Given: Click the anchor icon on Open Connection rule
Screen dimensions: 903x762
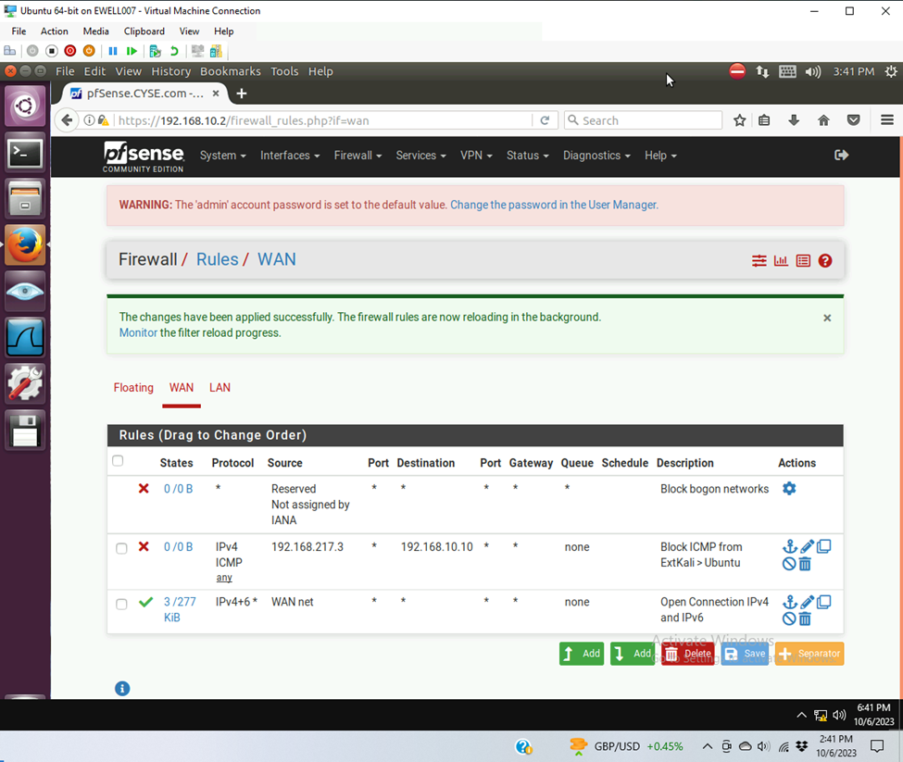Looking at the screenshot, I should click(x=789, y=603).
